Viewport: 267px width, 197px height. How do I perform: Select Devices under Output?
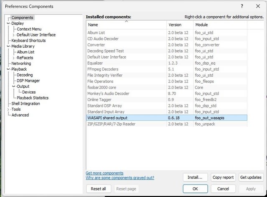(29, 92)
